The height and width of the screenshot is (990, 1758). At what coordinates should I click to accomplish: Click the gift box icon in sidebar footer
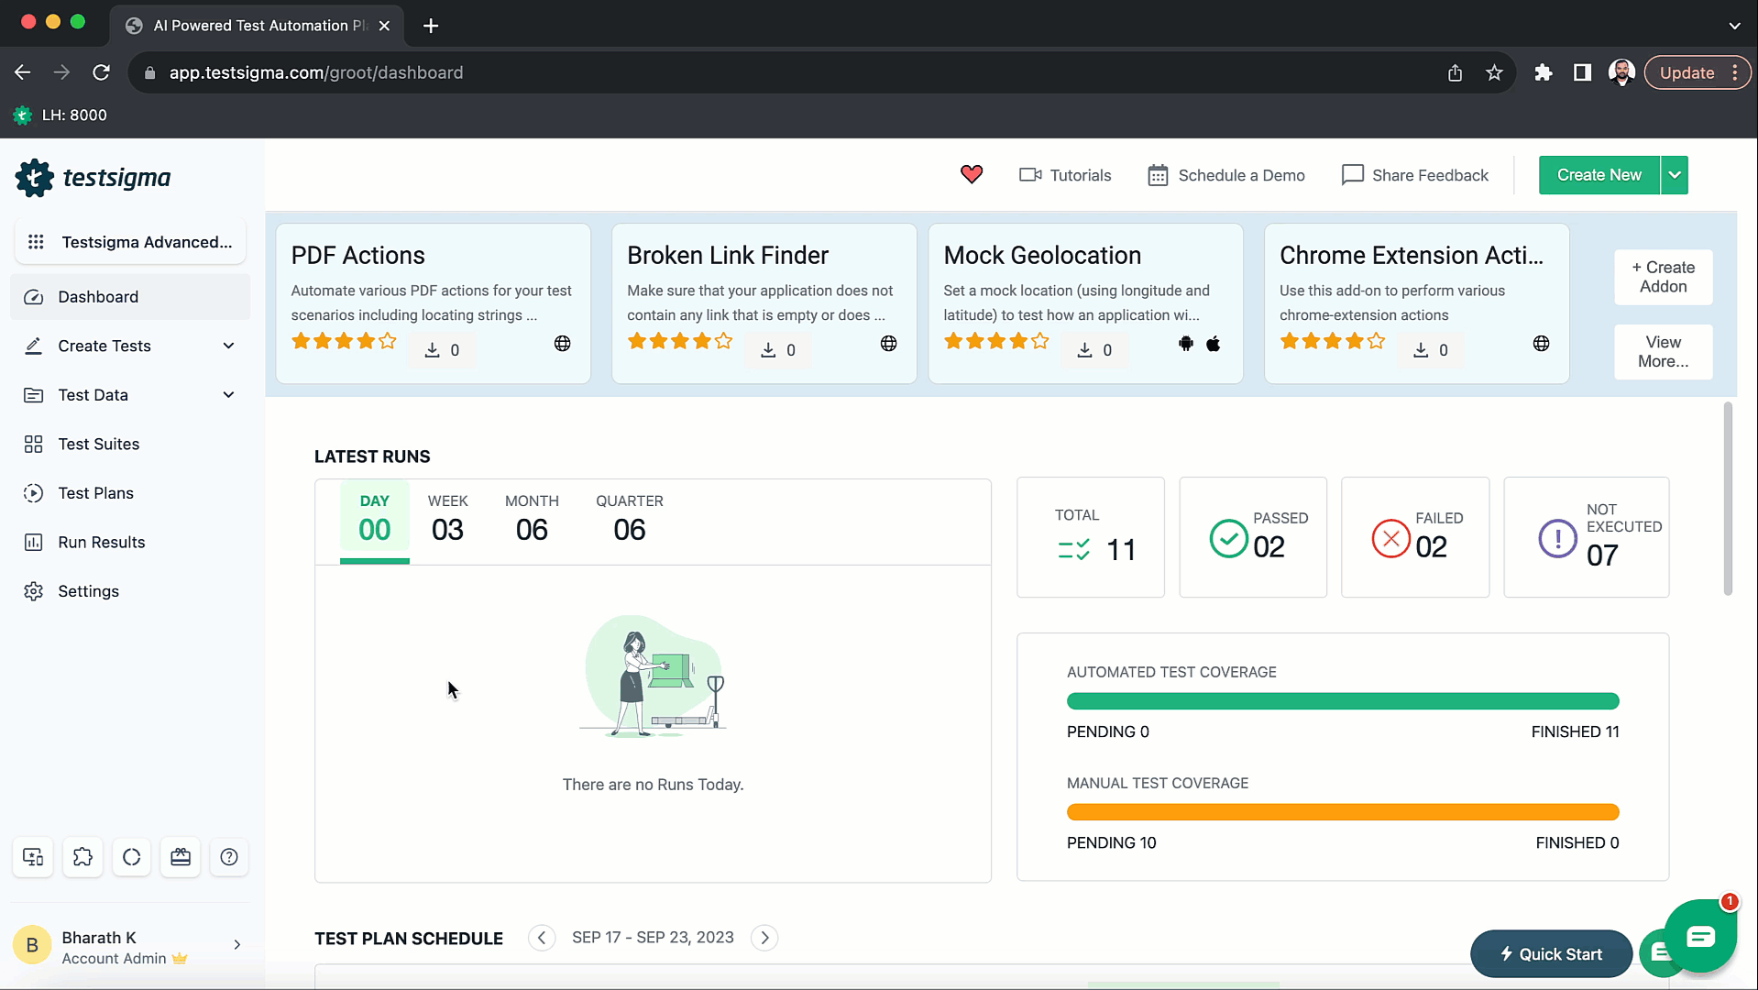pyautogui.click(x=181, y=857)
